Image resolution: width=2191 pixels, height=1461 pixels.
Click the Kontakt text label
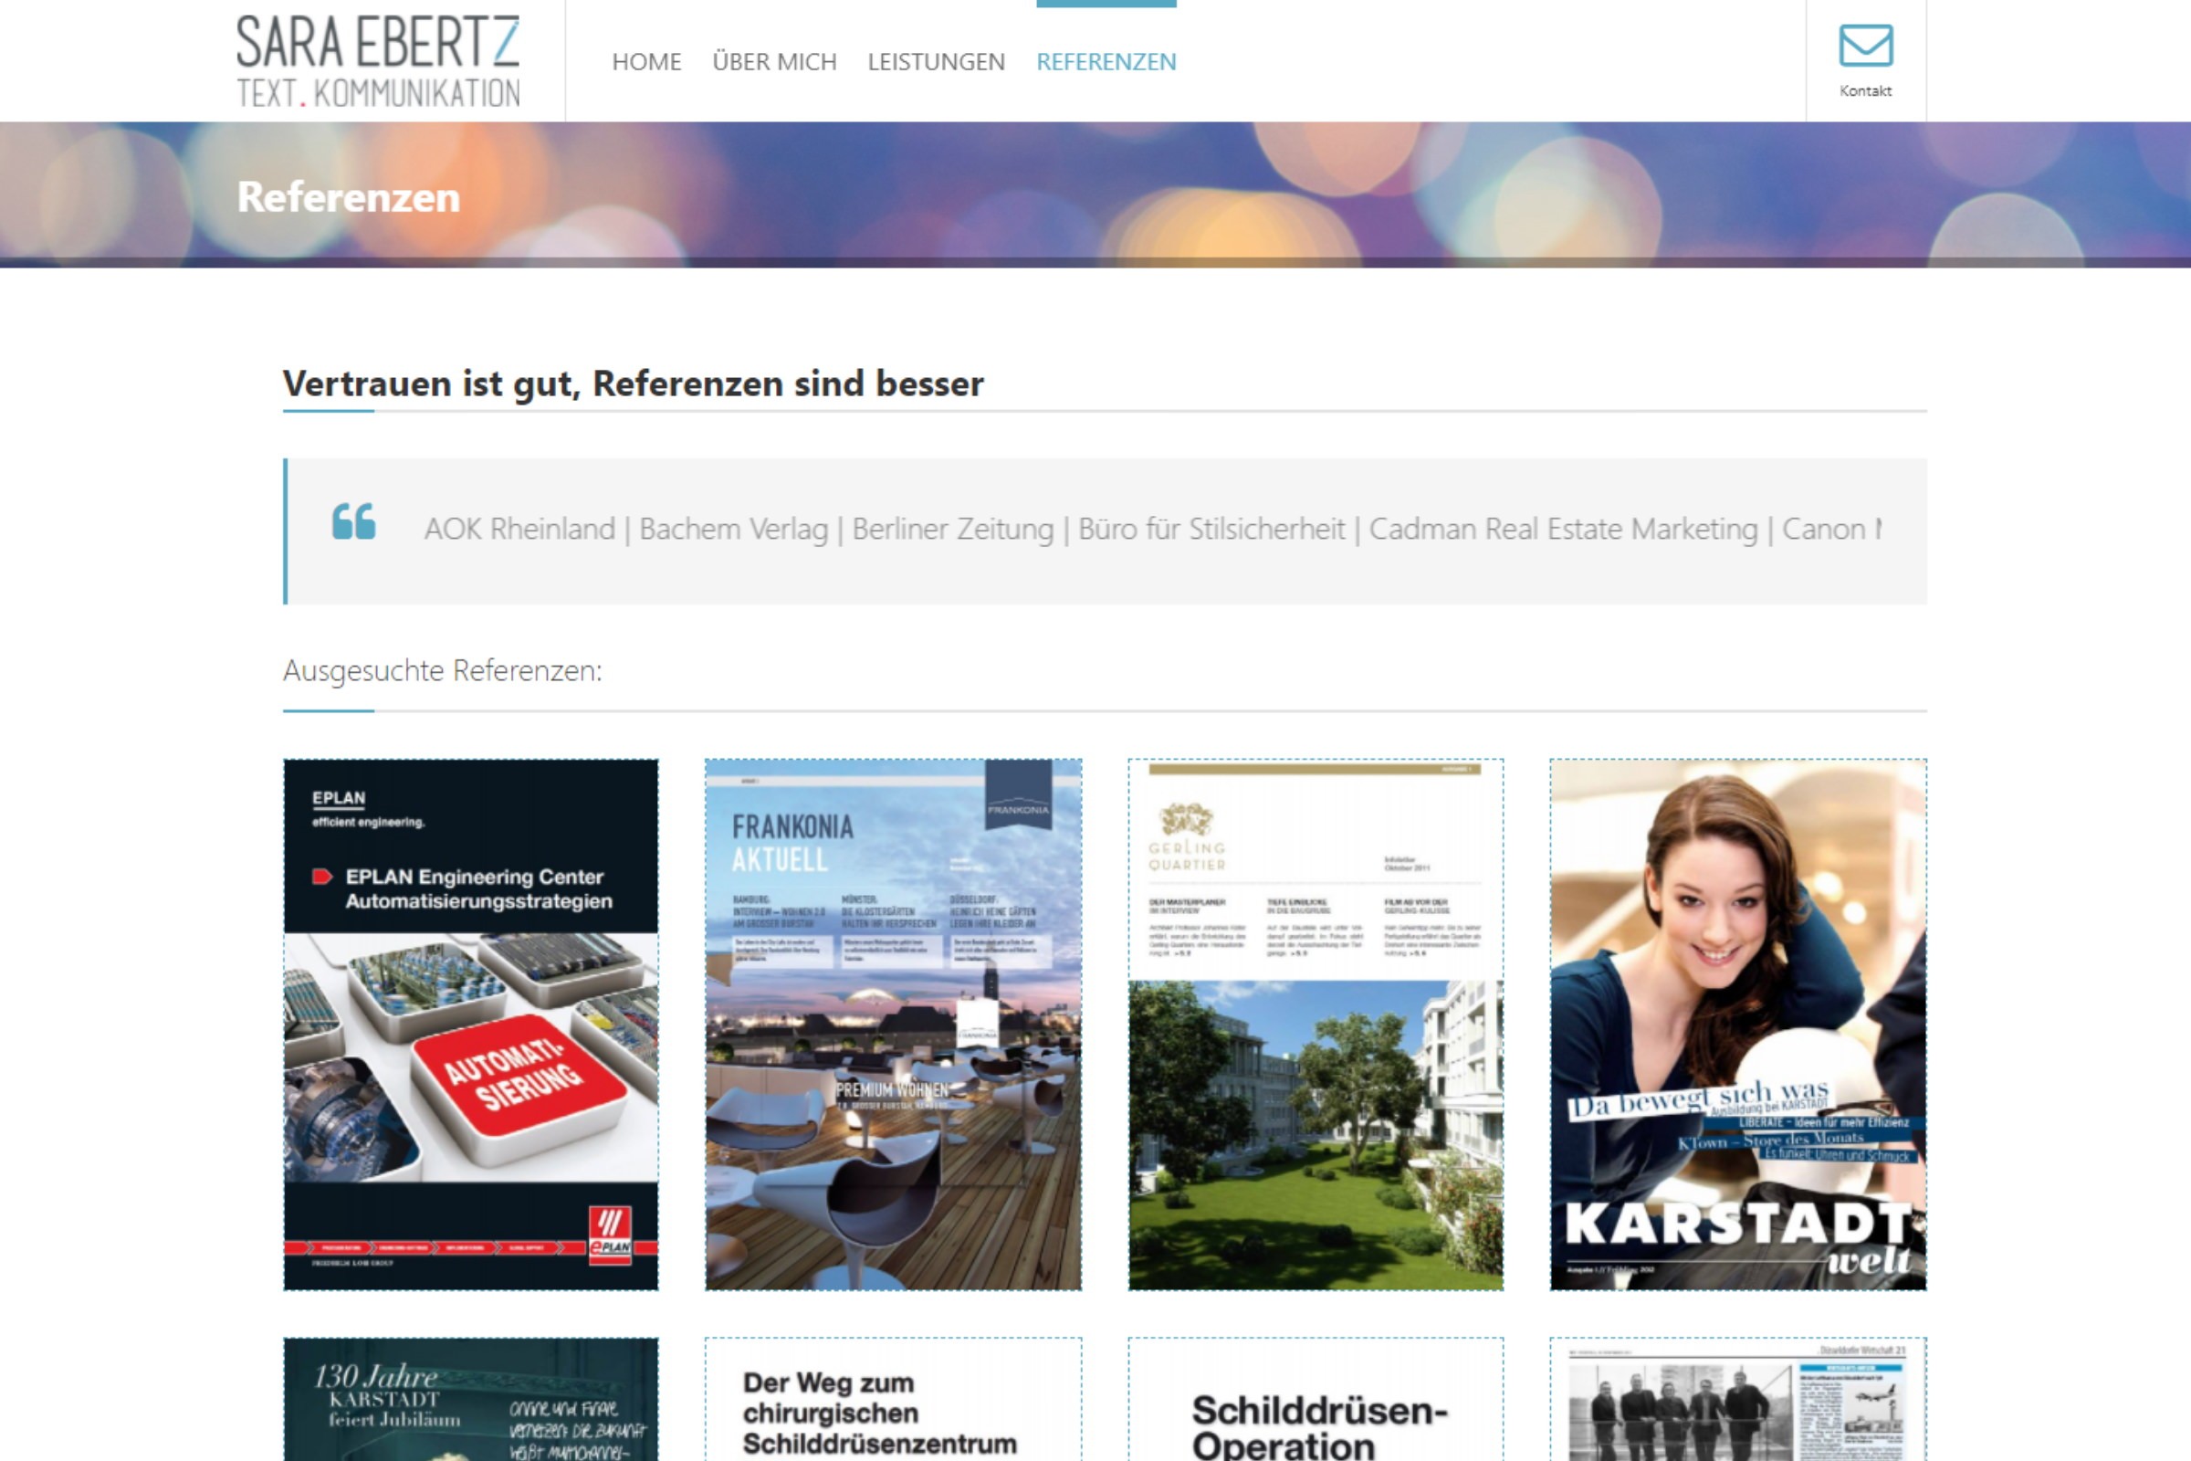click(x=1865, y=90)
